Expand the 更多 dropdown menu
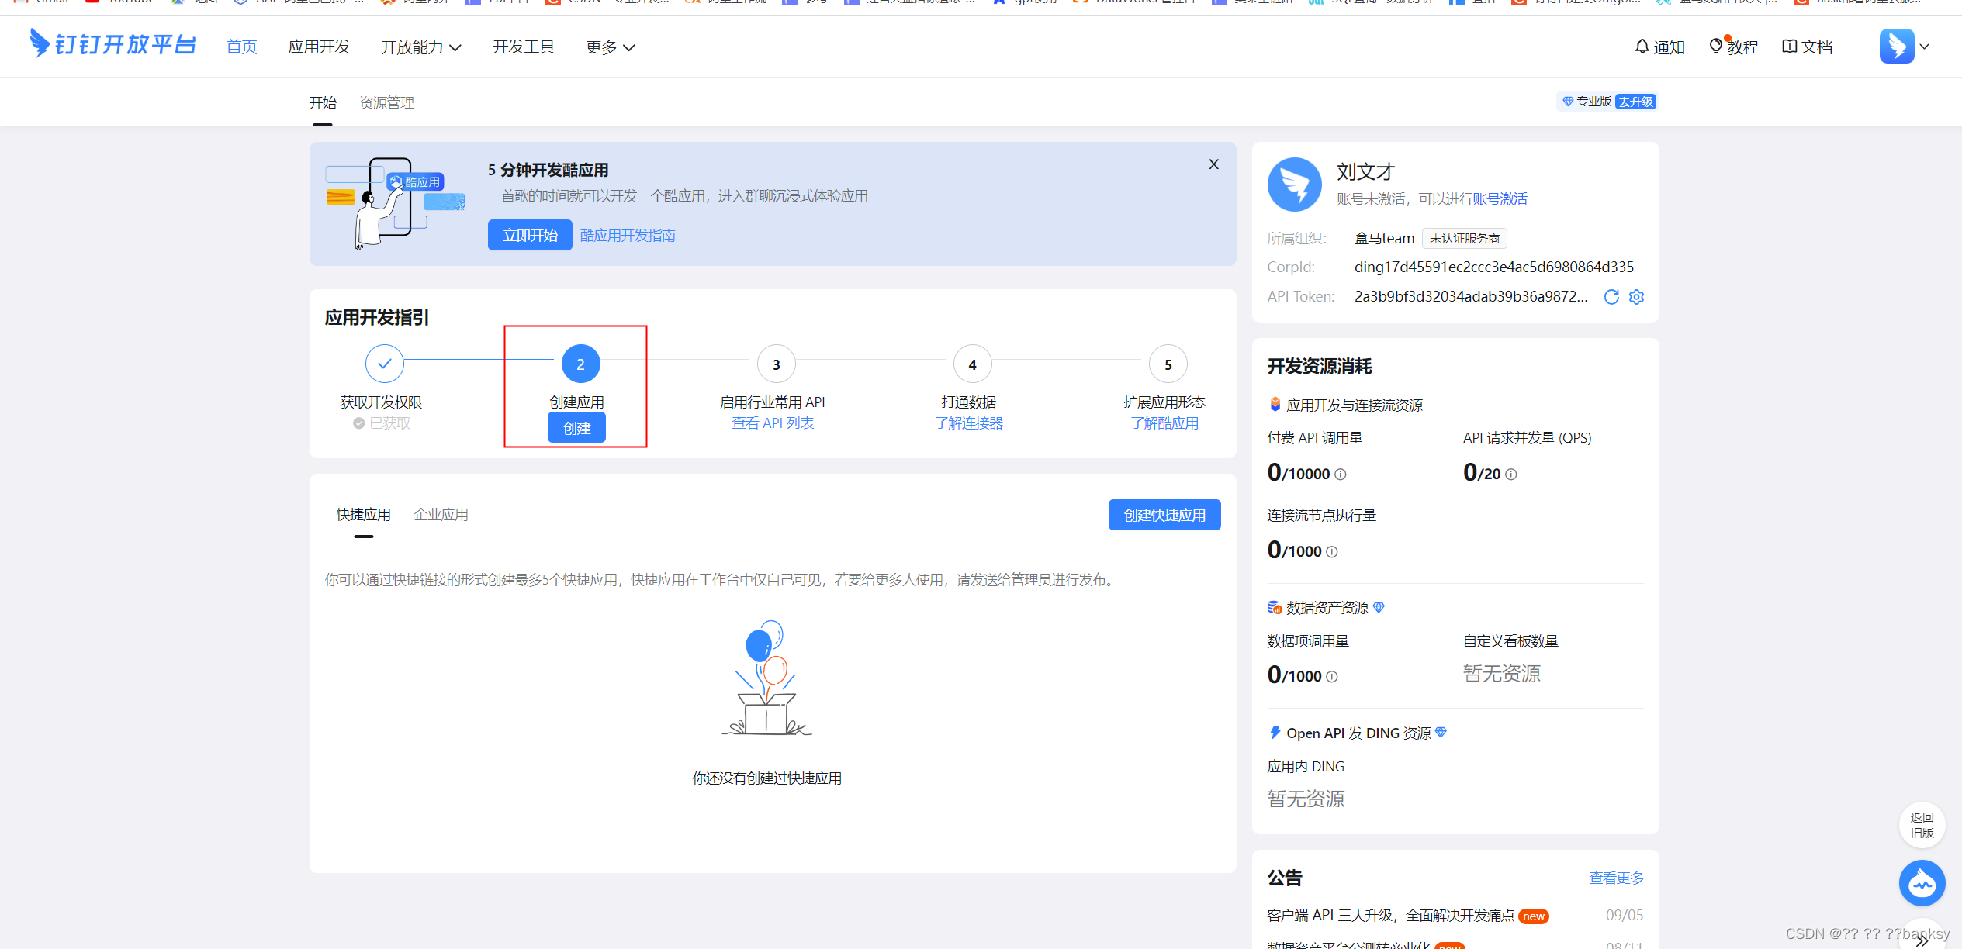Viewport: 1962px width, 949px height. (x=611, y=47)
